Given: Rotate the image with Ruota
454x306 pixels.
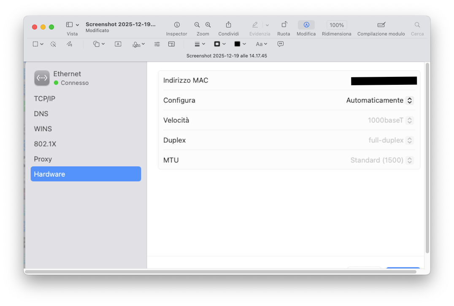Looking at the screenshot, I should pos(284,25).
